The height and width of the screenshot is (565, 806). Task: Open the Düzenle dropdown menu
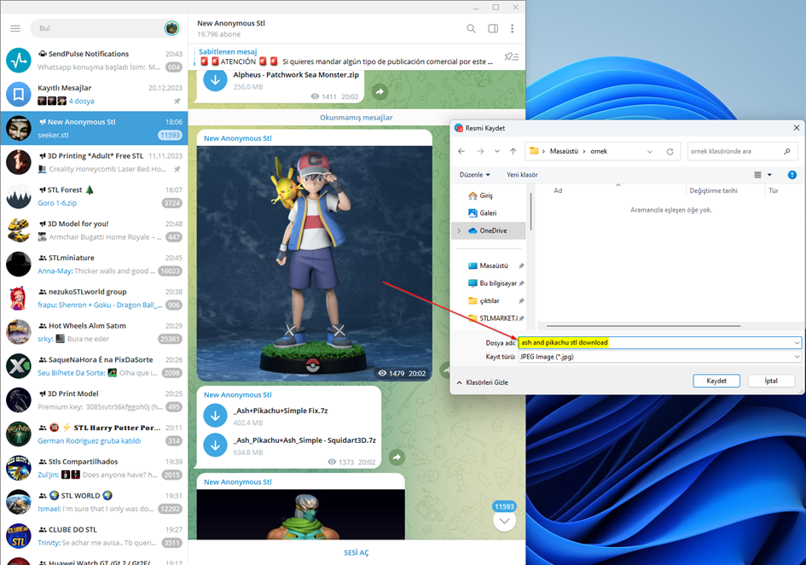474,175
